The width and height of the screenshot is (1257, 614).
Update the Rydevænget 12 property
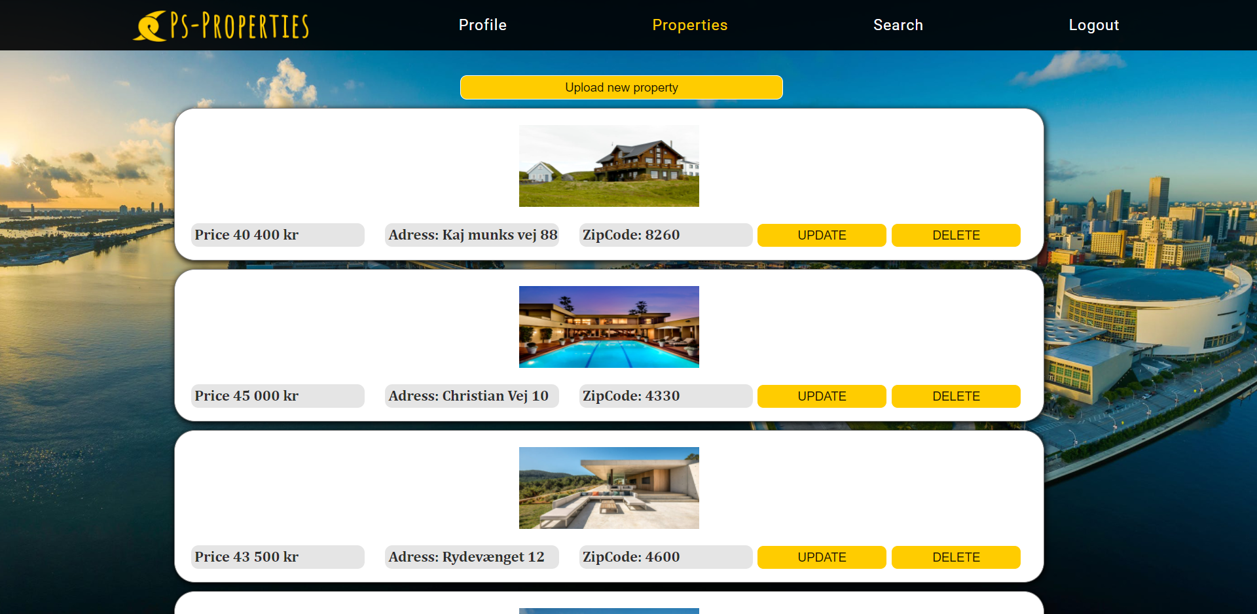pos(822,557)
